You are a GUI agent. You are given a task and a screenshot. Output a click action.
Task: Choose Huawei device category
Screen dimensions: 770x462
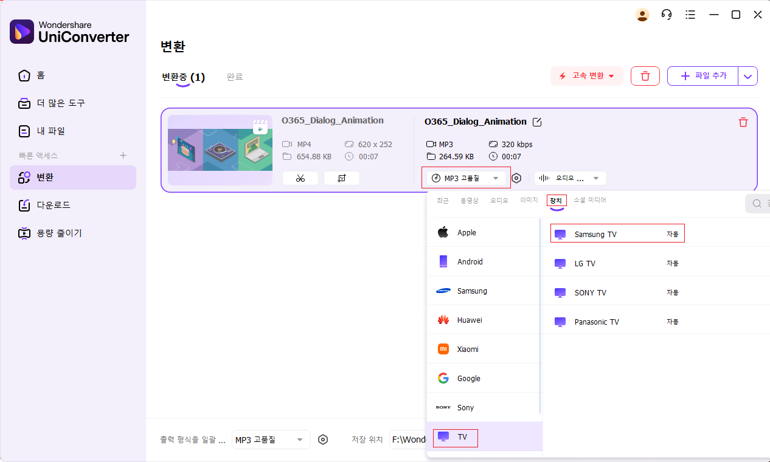(x=484, y=320)
